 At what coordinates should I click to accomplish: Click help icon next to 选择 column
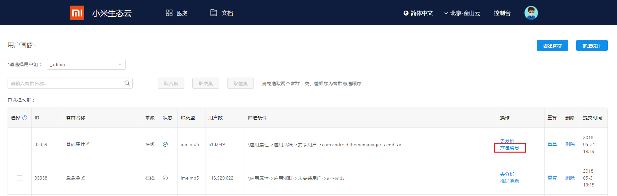coord(25,118)
